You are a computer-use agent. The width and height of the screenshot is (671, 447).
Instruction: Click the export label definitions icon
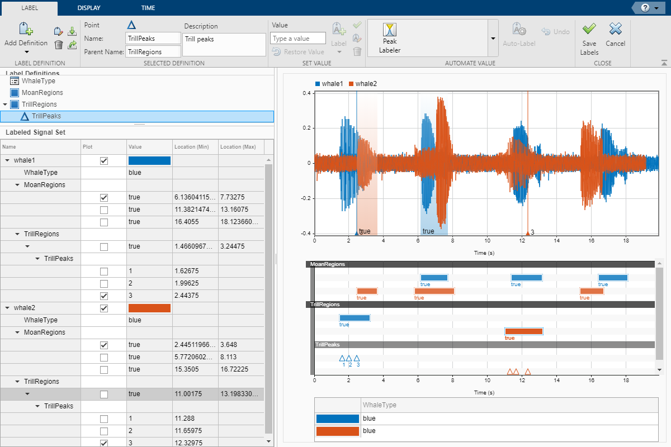point(72,45)
